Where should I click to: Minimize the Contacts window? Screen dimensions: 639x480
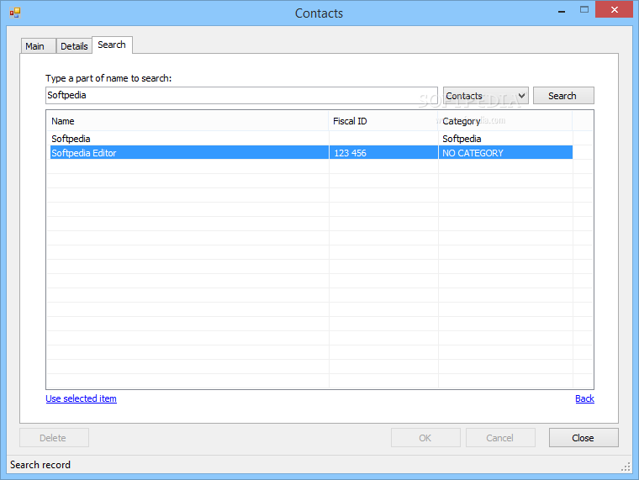click(x=562, y=11)
